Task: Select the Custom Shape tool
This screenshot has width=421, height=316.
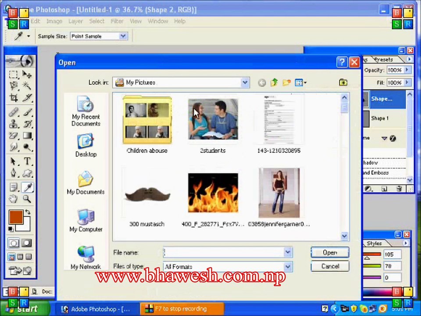Action: tap(27, 173)
